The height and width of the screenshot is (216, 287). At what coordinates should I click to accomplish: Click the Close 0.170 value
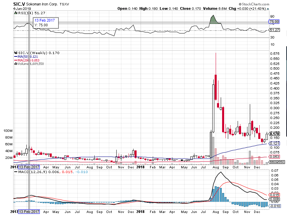point(190,8)
